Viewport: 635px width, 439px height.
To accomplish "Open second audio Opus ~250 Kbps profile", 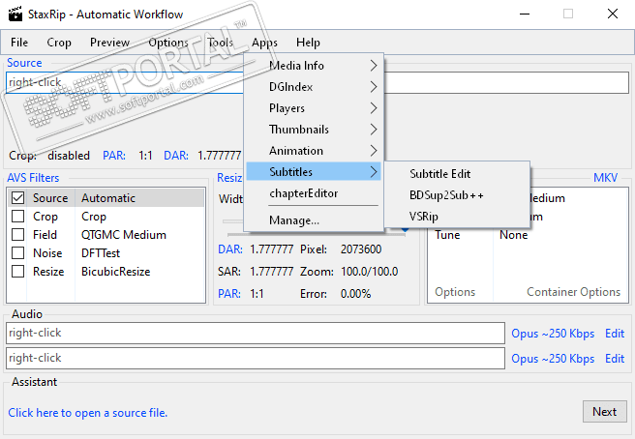I will 553,359.
